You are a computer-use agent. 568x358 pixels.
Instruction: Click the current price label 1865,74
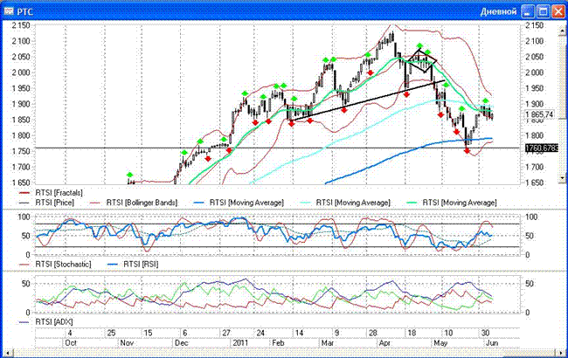tap(540, 114)
